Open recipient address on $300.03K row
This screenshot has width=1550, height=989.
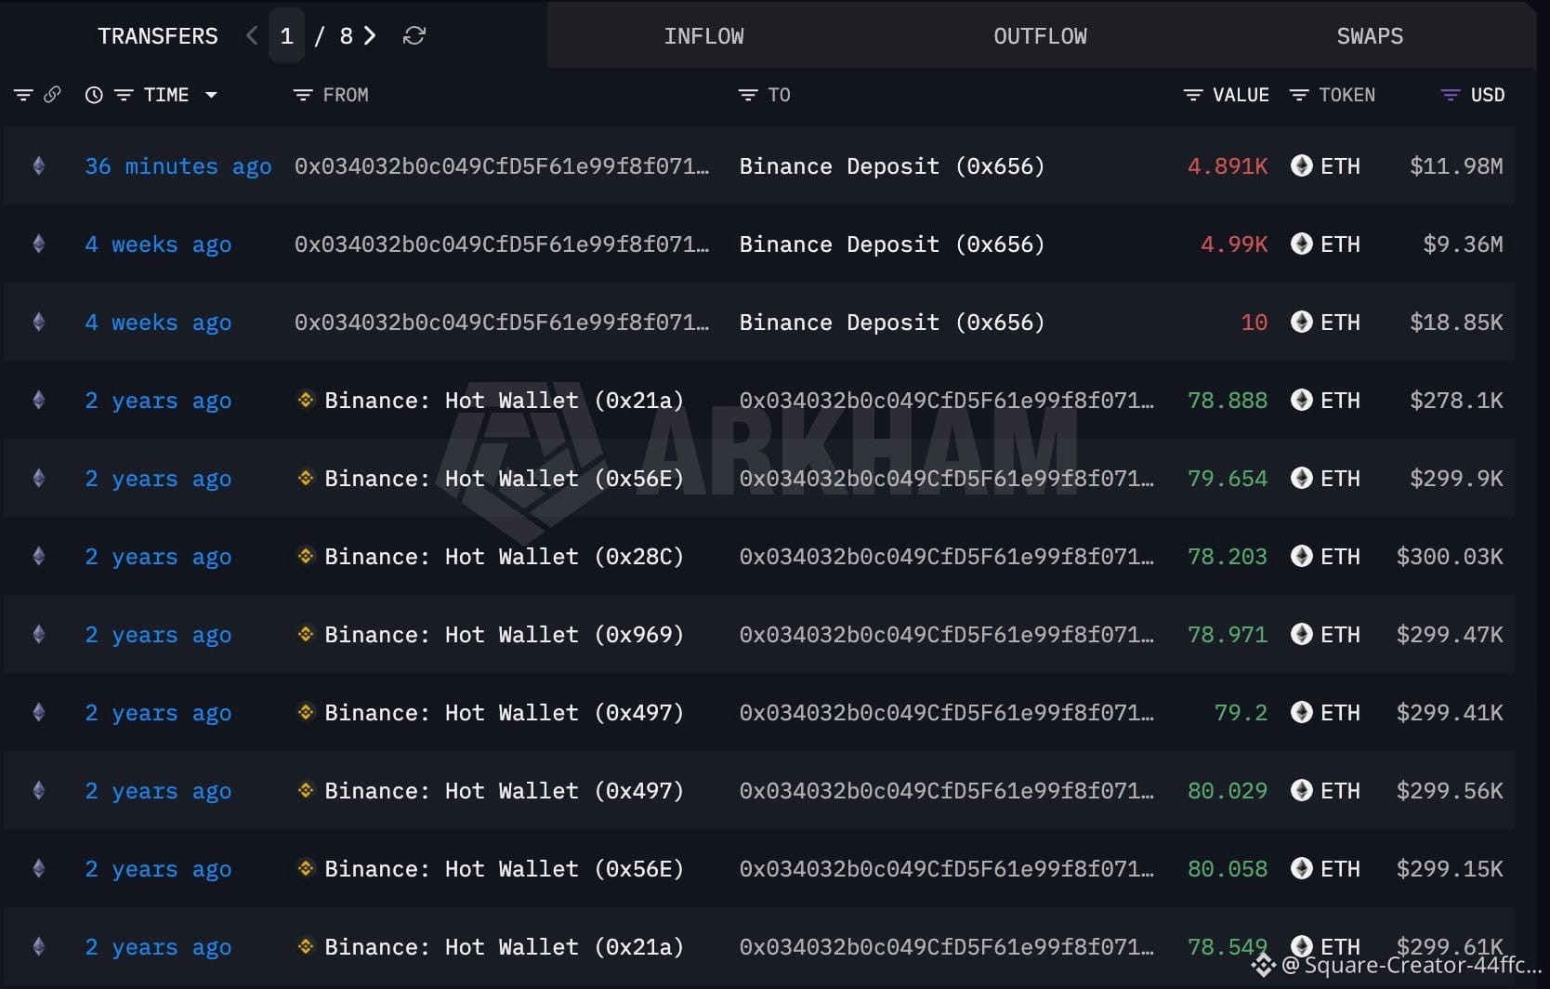click(947, 557)
